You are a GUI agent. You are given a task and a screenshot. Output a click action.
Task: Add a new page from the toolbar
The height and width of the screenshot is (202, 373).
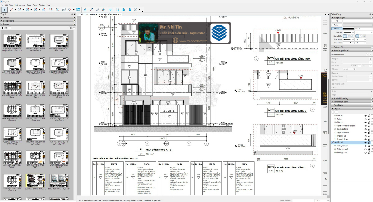click(118, 10)
